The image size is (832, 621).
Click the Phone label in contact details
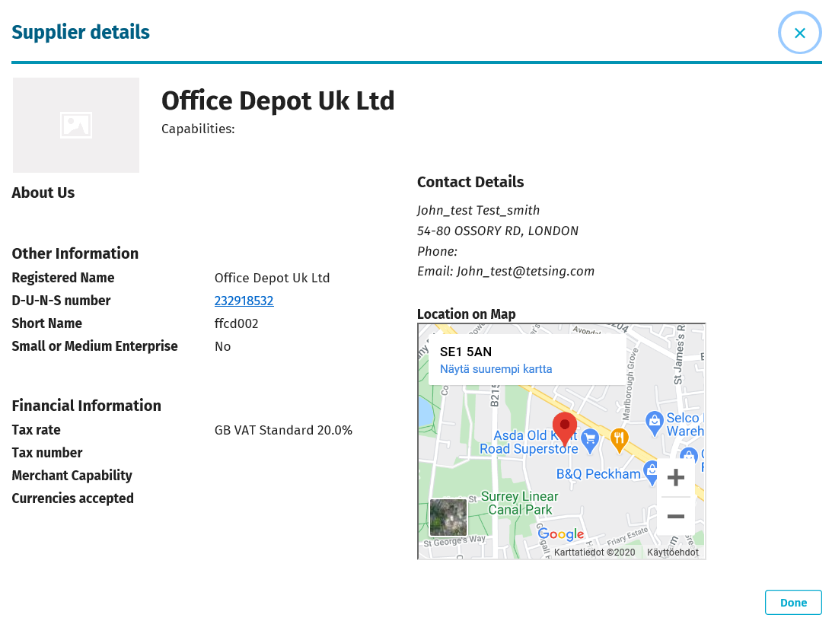coord(437,251)
